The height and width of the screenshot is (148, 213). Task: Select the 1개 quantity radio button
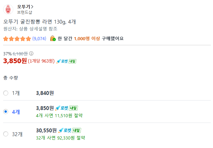coord(6,93)
